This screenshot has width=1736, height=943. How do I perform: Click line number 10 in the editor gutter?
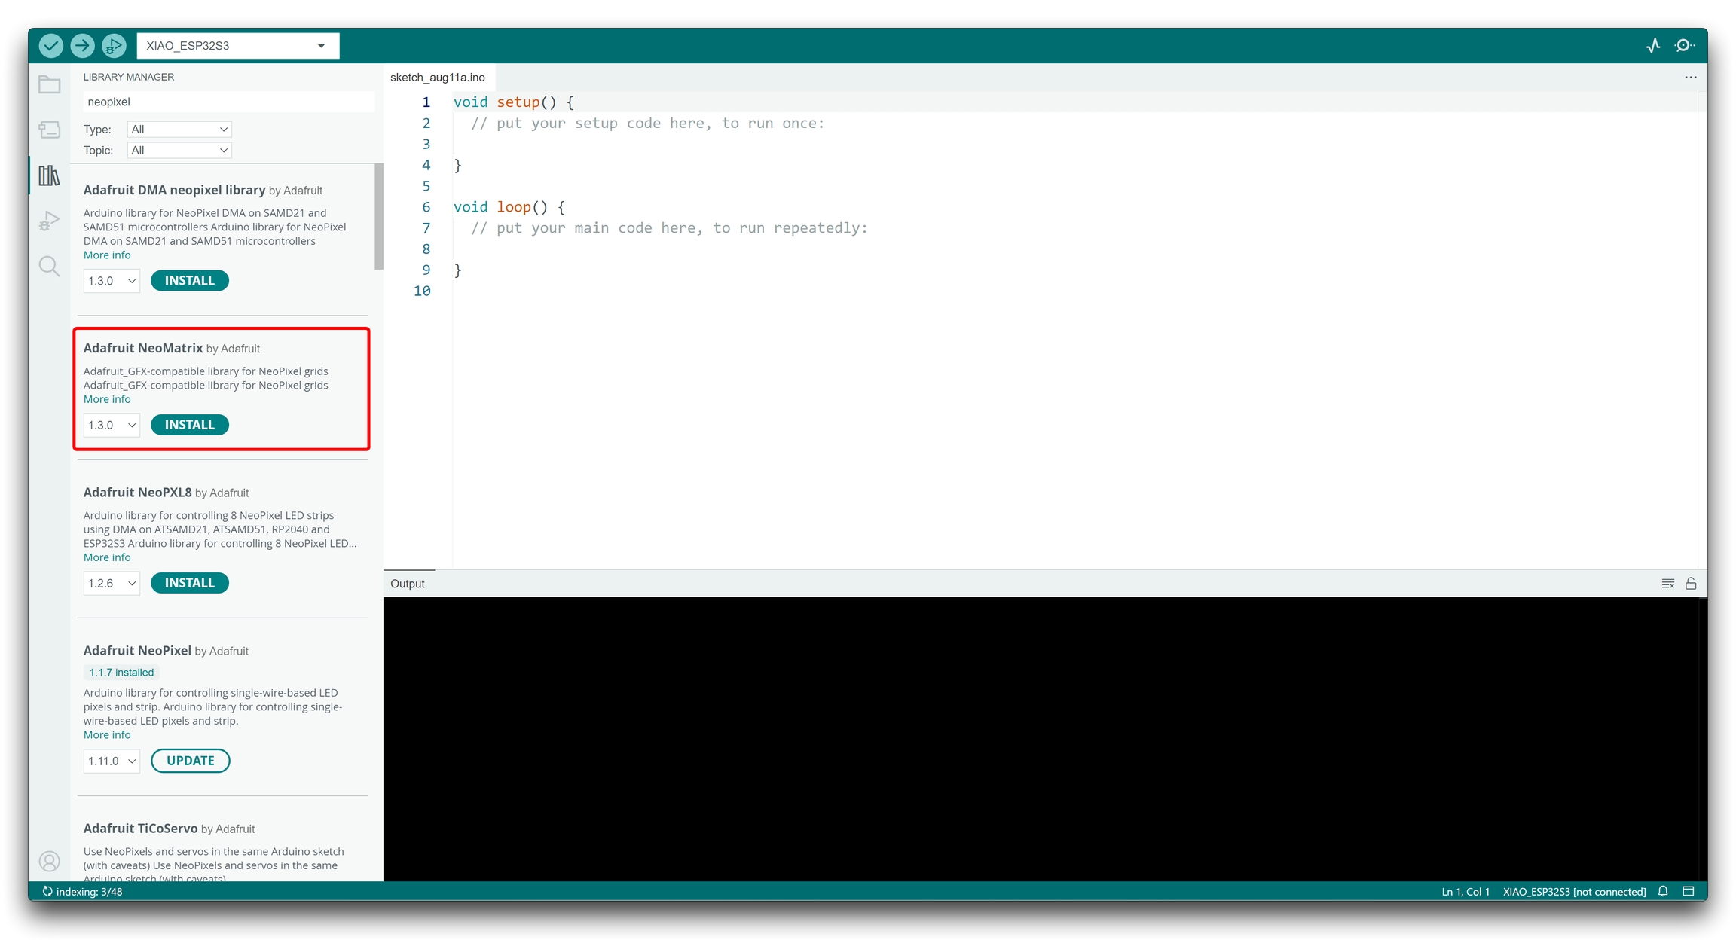[x=422, y=291]
